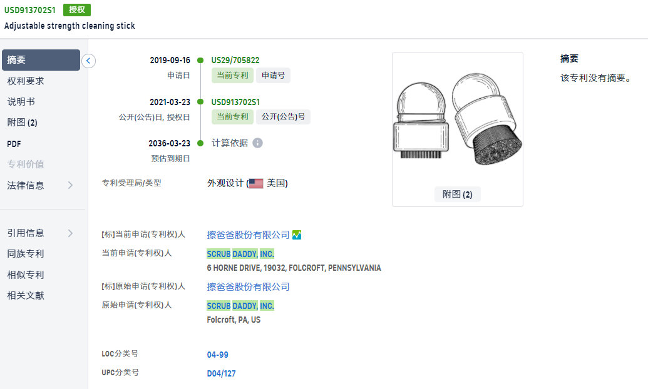Click the 申请号 tag
This screenshot has height=389, width=648.
pyautogui.click(x=273, y=75)
